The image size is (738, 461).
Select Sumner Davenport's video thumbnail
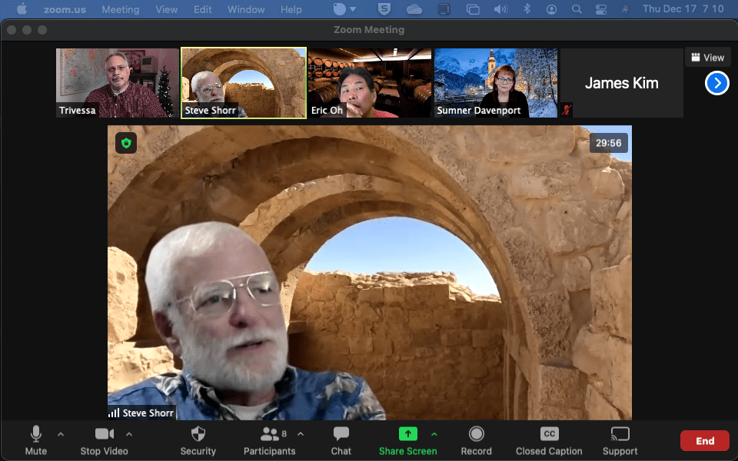click(x=496, y=83)
